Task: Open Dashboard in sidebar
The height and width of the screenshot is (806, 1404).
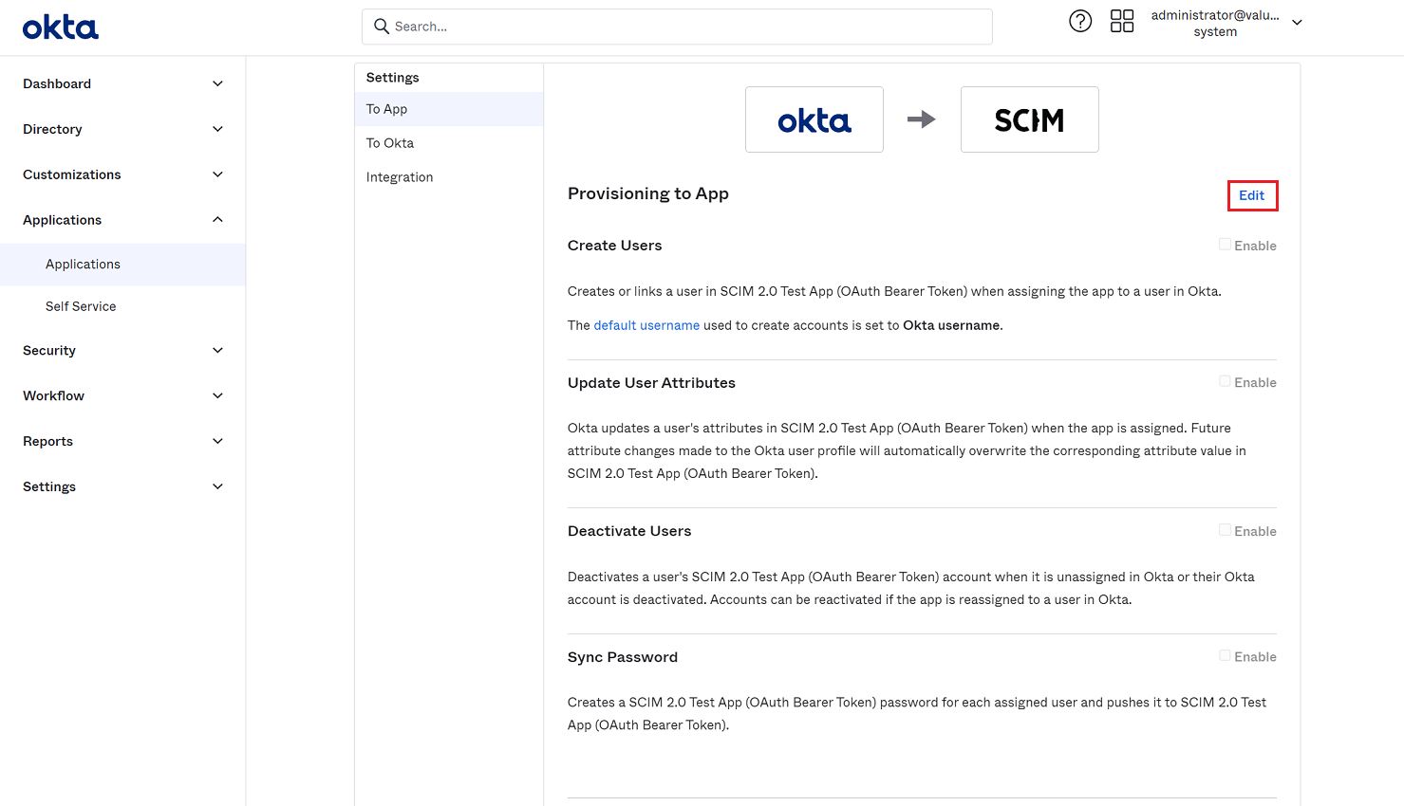Action: tap(57, 83)
